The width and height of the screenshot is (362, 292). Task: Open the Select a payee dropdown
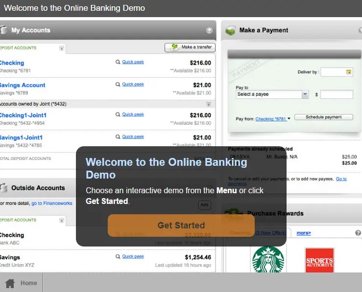pos(272,94)
